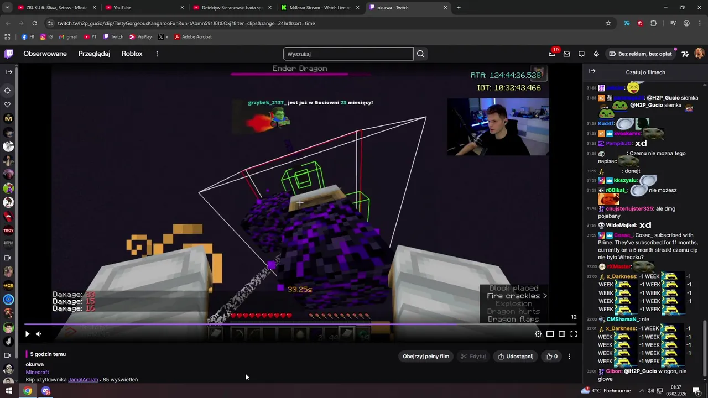Like the clip with thumbs up

point(552,357)
